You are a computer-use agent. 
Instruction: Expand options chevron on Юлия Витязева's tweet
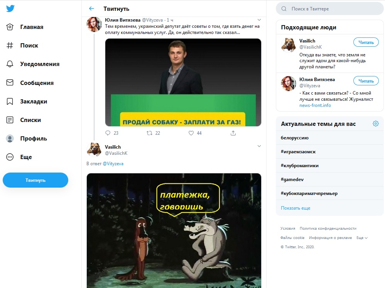pos(259,19)
